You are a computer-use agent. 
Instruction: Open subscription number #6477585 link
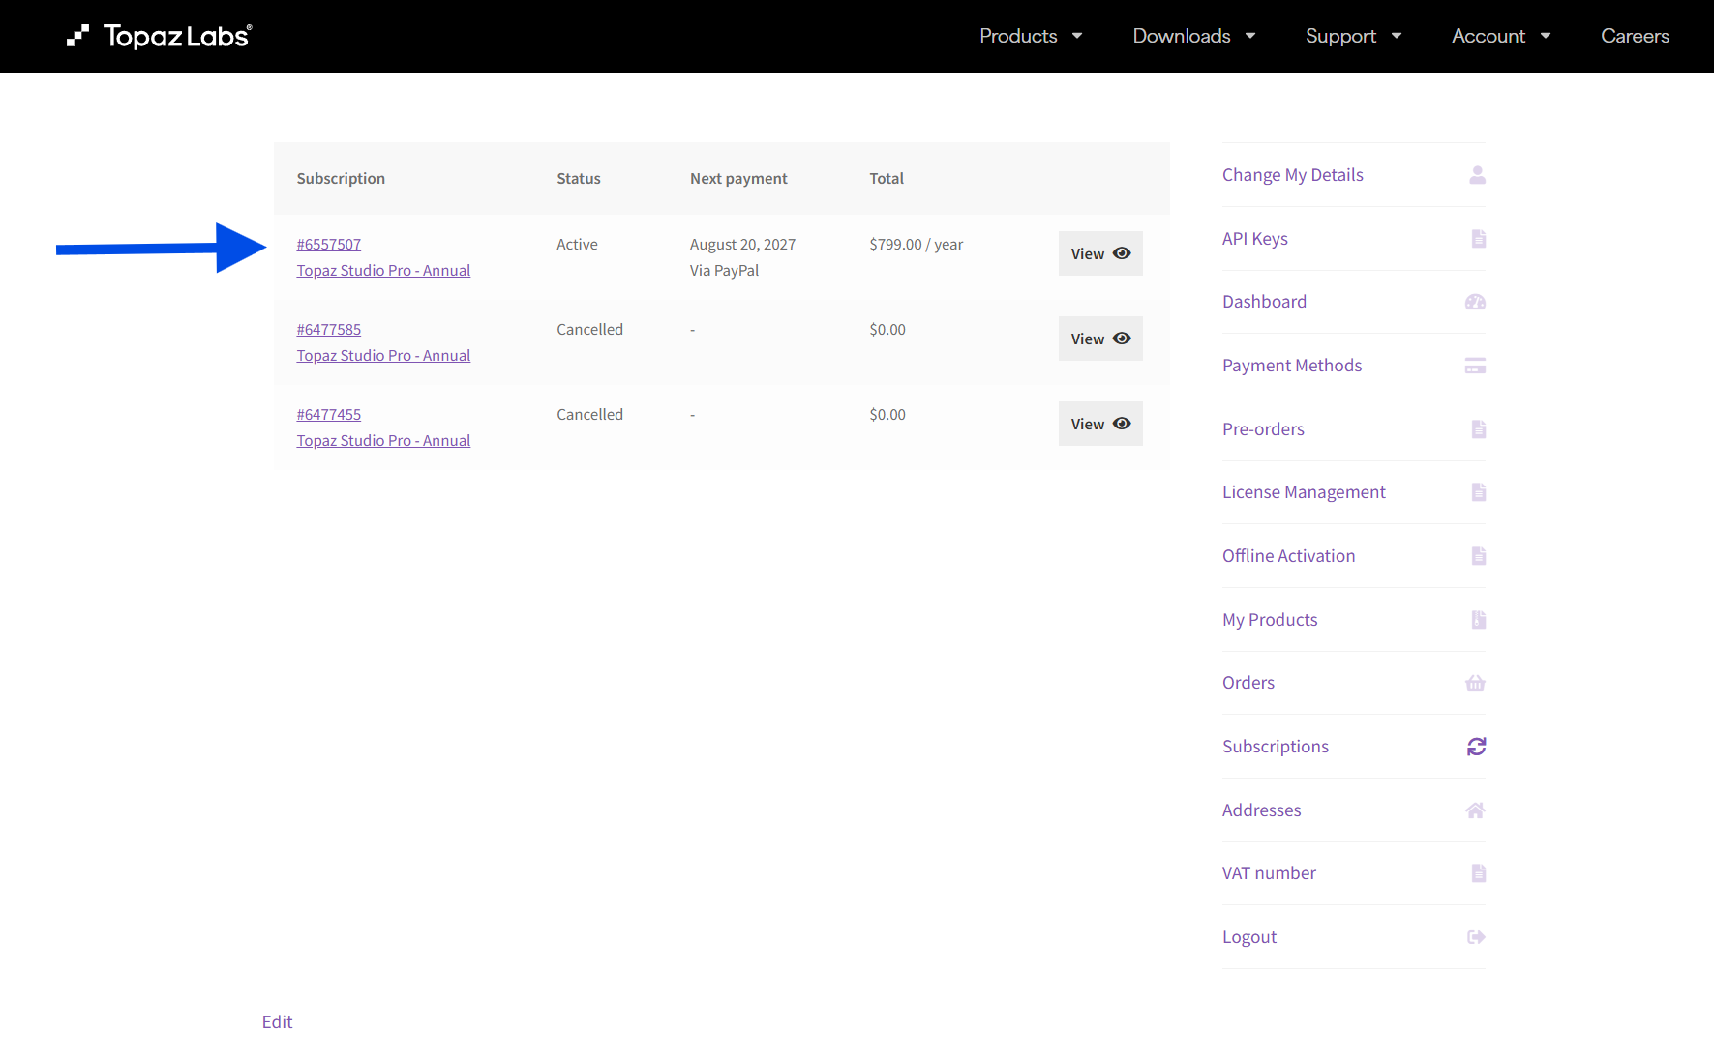[329, 330]
